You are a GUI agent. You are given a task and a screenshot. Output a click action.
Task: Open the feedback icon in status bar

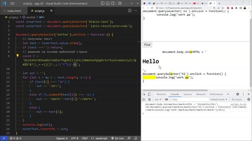tap(129, 138)
